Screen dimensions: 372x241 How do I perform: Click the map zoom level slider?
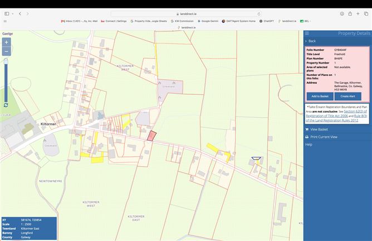tap(6, 81)
